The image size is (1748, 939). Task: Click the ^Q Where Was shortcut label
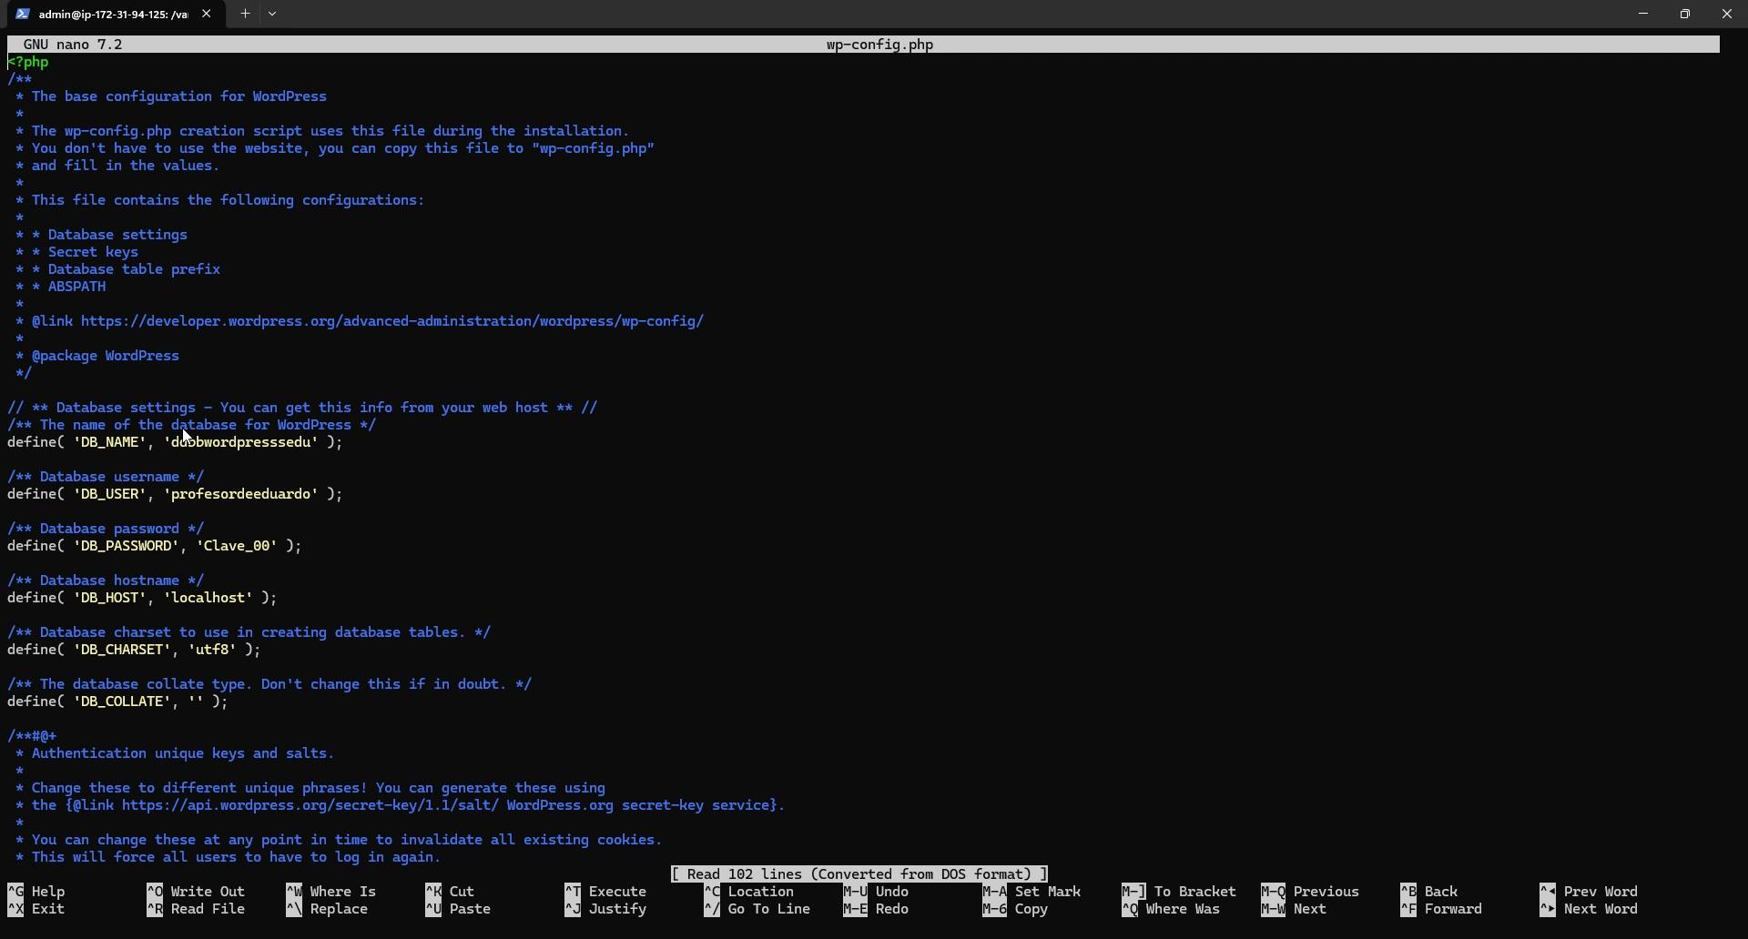point(1171,909)
